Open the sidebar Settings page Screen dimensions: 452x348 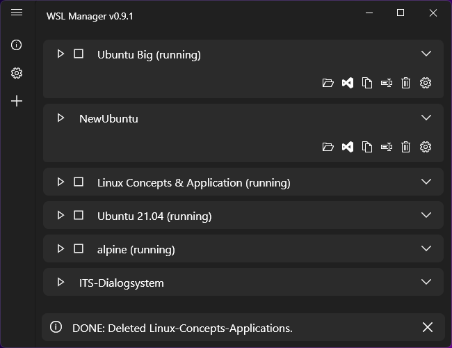point(17,73)
